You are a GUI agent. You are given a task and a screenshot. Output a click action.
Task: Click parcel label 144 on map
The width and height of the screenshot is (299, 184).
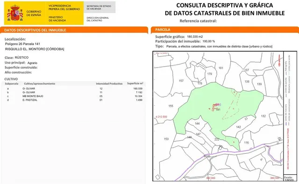(x=197, y=123)
